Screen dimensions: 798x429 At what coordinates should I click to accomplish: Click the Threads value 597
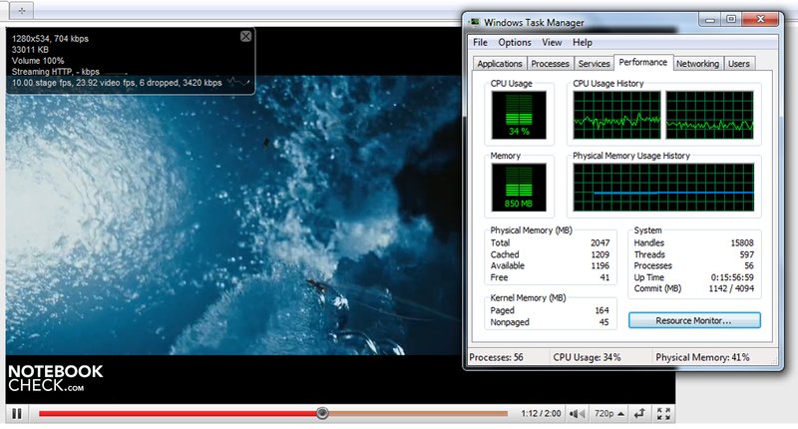746,254
